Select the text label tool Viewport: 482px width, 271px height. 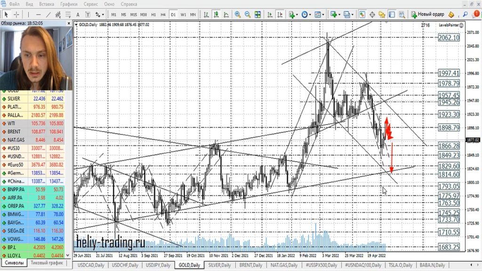78,14
